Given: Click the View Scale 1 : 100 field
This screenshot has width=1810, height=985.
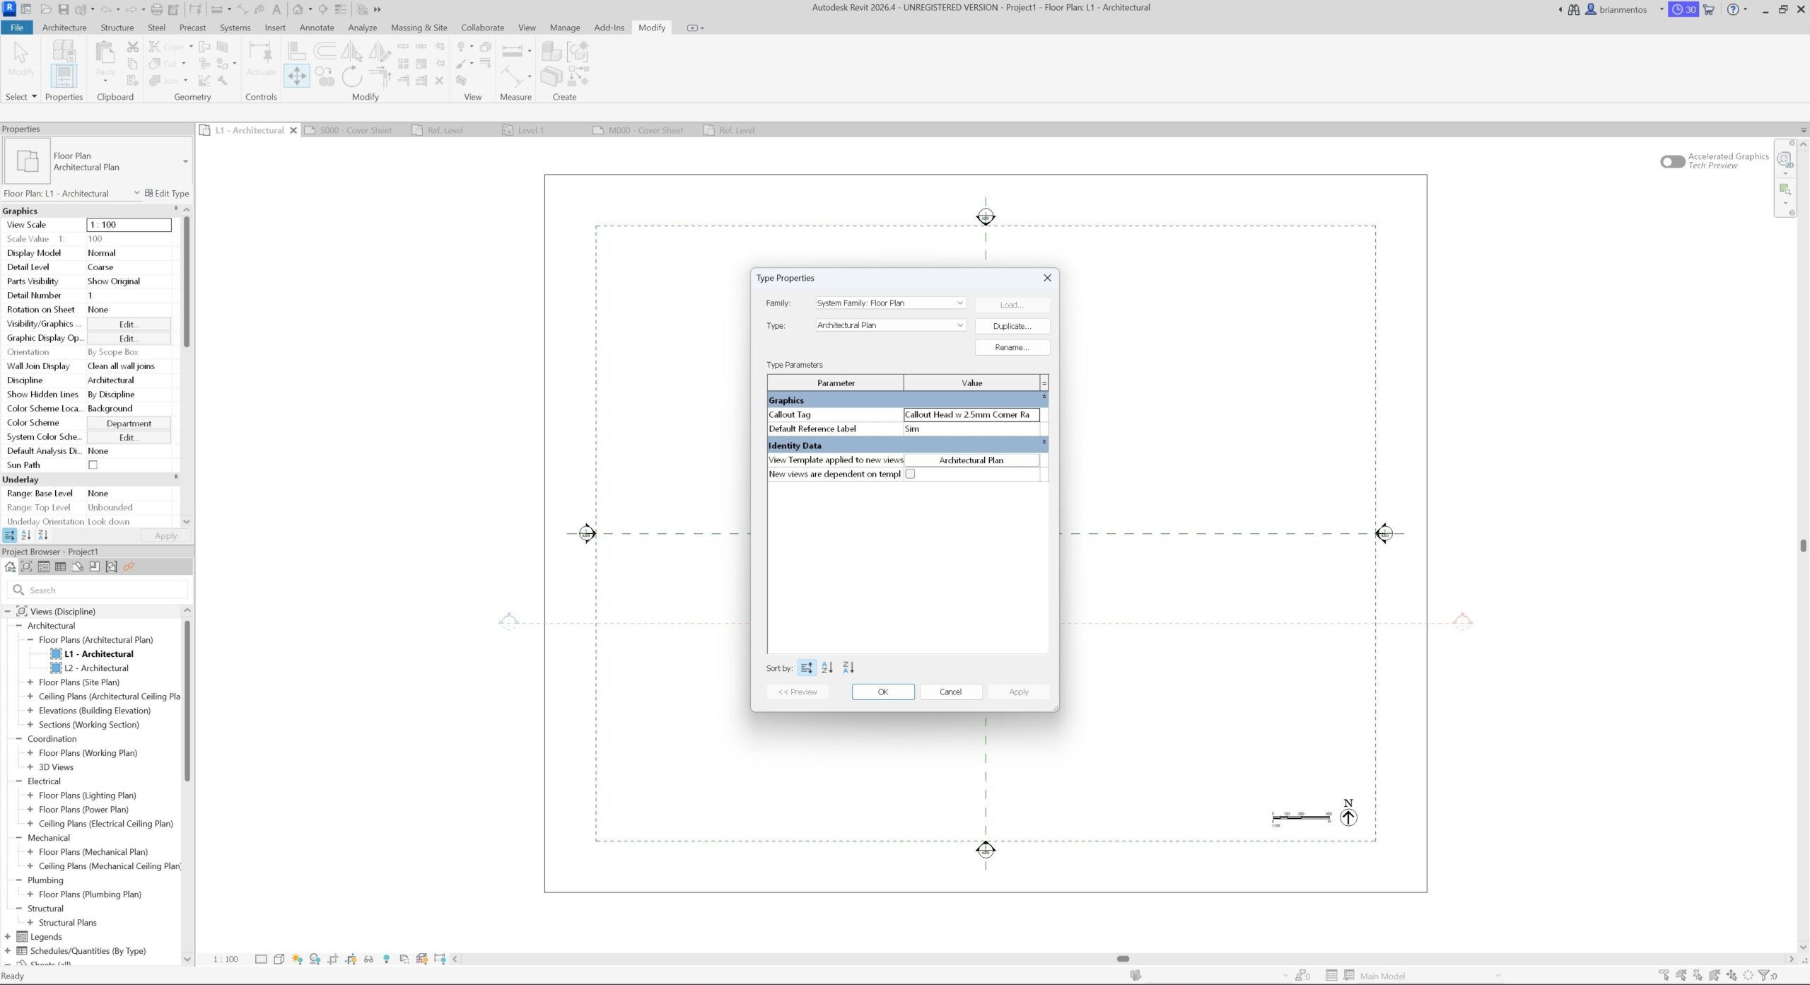Looking at the screenshot, I should [x=129, y=225].
